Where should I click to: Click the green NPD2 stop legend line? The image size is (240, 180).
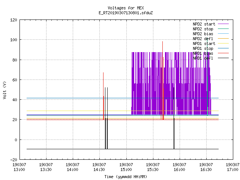(223, 28)
